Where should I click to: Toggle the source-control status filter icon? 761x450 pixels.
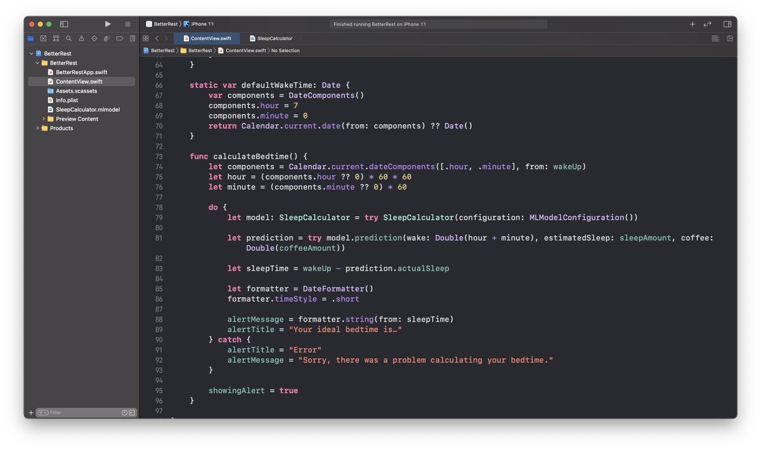pyautogui.click(x=132, y=413)
